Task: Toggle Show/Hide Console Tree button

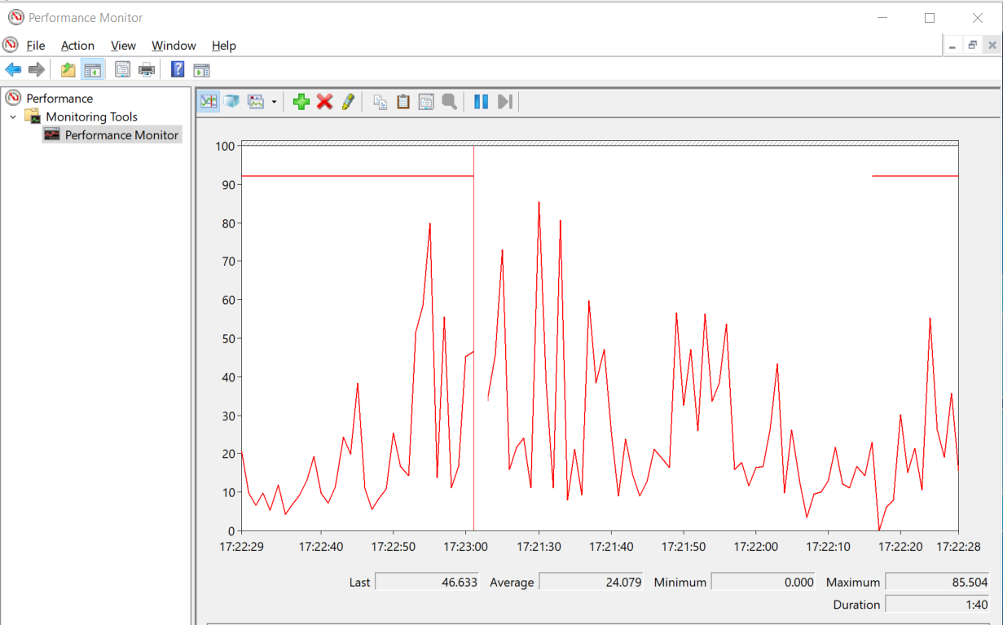Action: pyautogui.click(x=92, y=70)
